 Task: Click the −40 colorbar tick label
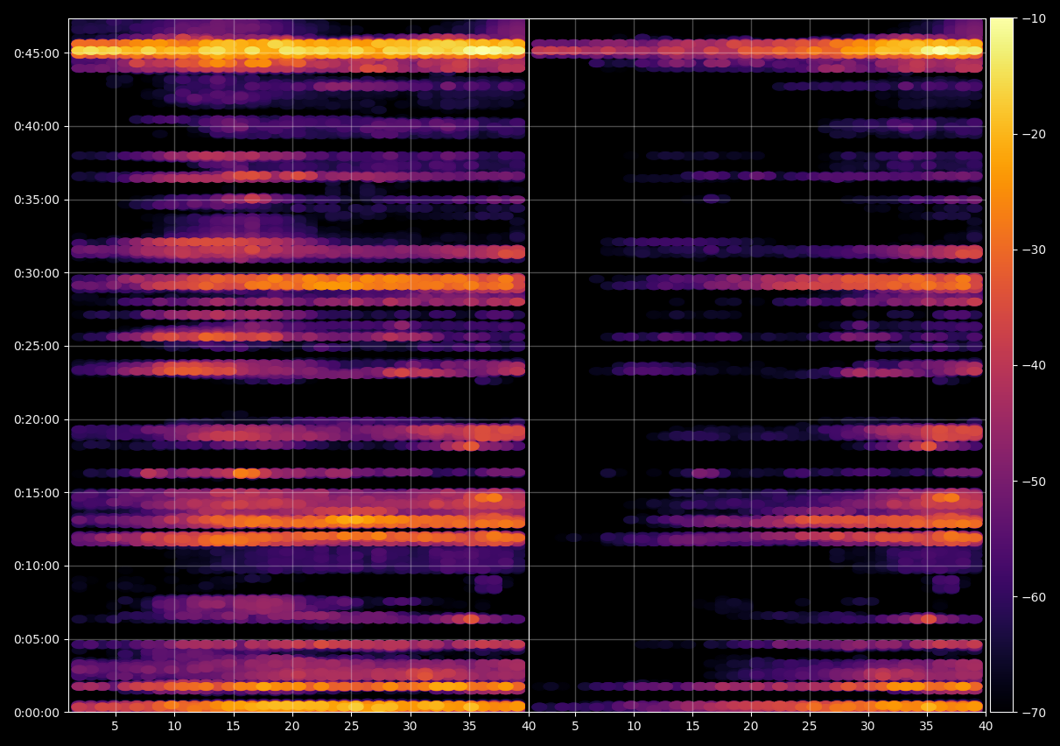(x=1034, y=365)
